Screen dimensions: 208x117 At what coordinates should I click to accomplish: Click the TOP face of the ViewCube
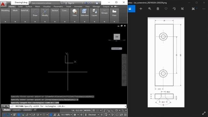pyautogui.click(x=117, y=37)
